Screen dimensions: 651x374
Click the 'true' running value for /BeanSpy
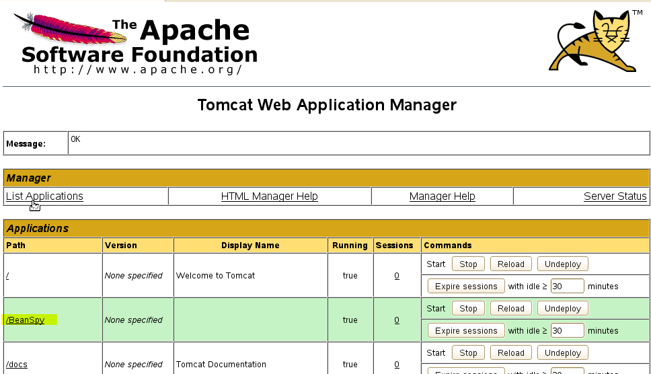(350, 320)
